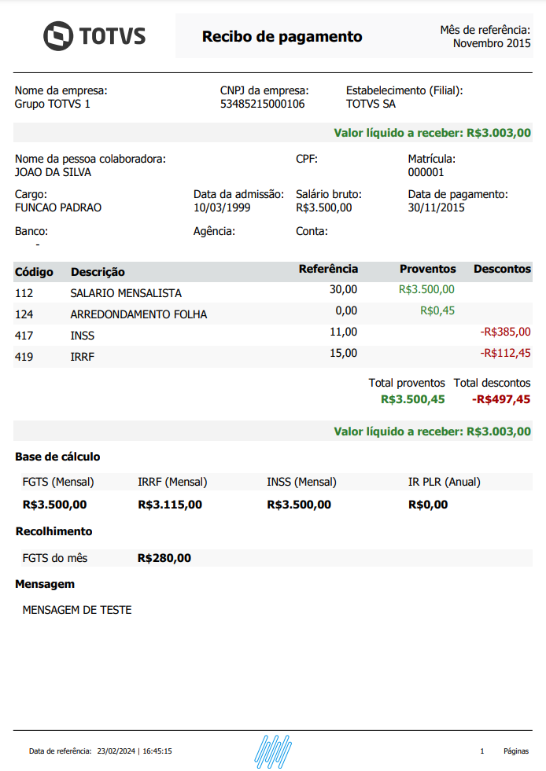
Task: Click the Referência column header
Action: click(x=328, y=269)
